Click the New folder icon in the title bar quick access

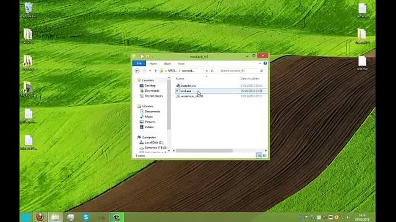(x=147, y=57)
